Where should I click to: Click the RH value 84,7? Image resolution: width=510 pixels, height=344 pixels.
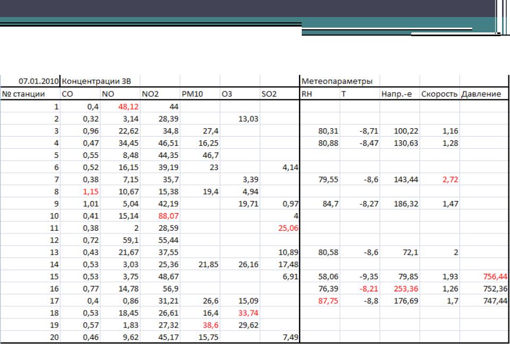click(330, 204)
